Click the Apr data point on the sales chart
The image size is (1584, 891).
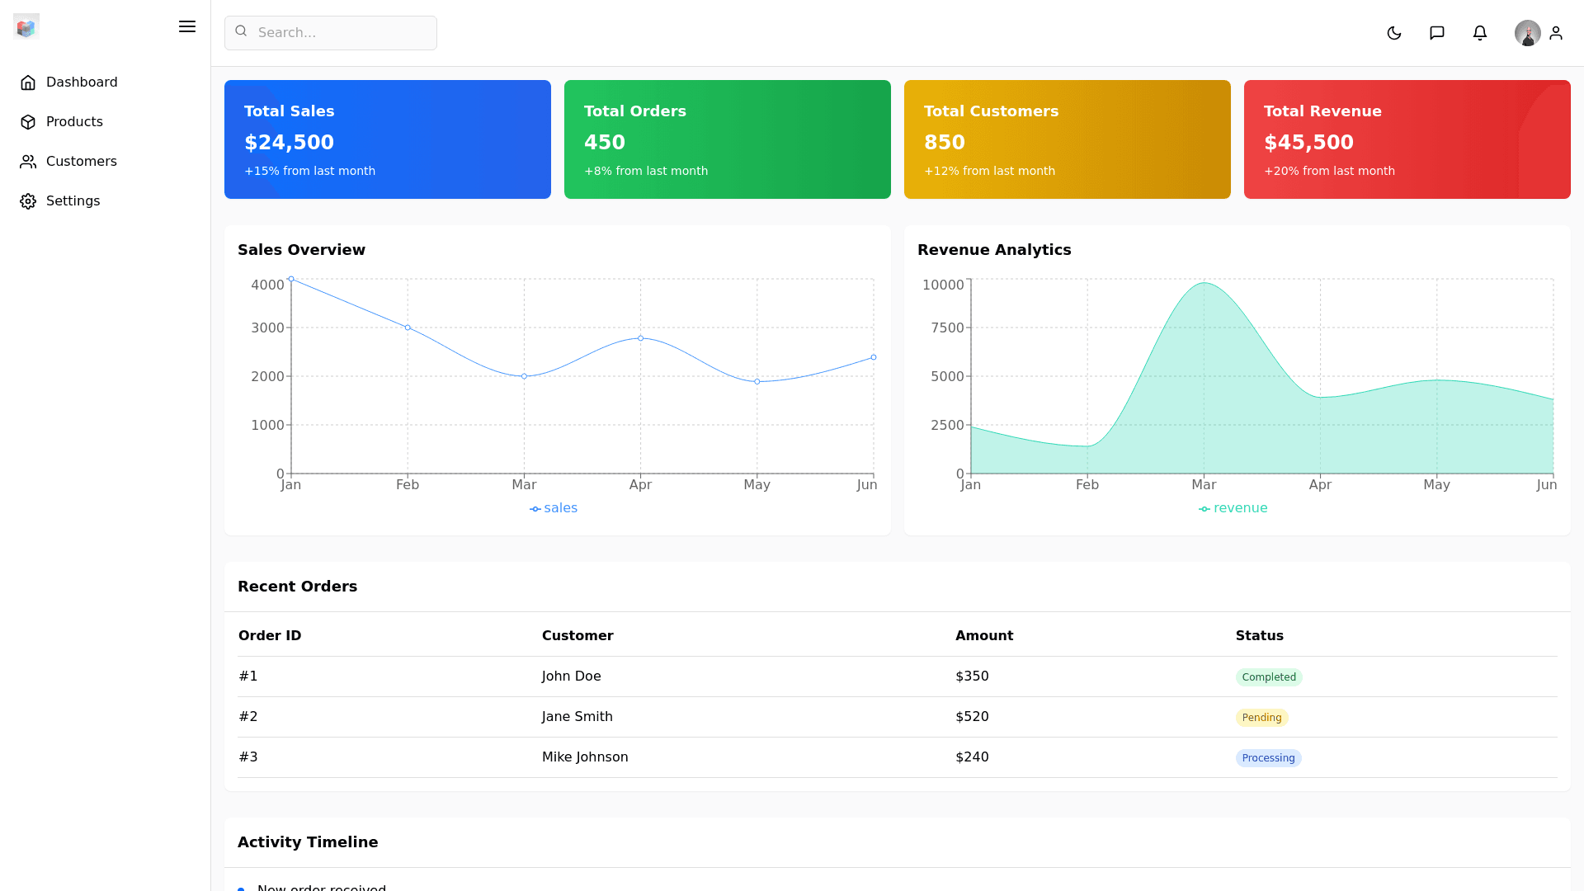pyautogui.click(x=640, y=338)
